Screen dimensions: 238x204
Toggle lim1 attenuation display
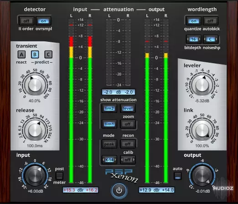[109, 124]
